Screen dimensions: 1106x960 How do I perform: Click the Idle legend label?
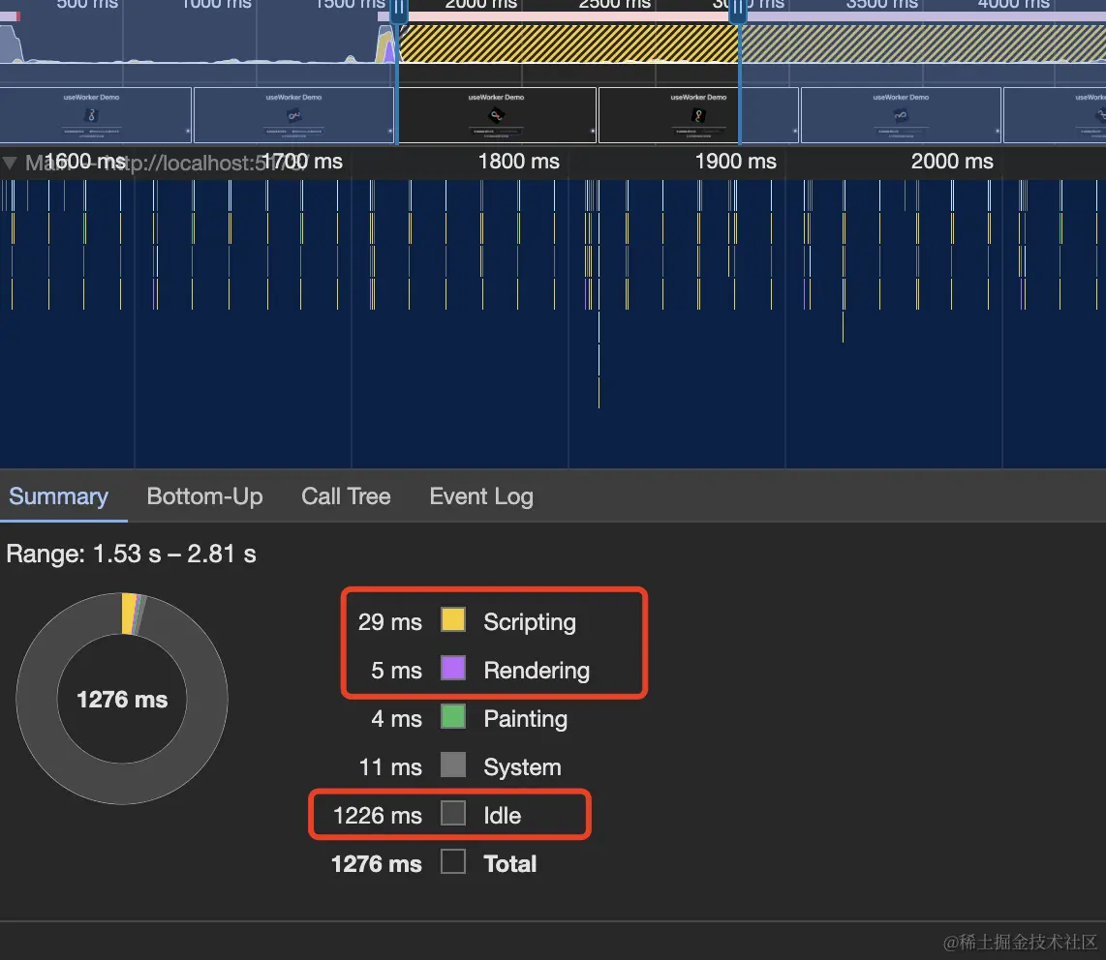coord(503,816)
